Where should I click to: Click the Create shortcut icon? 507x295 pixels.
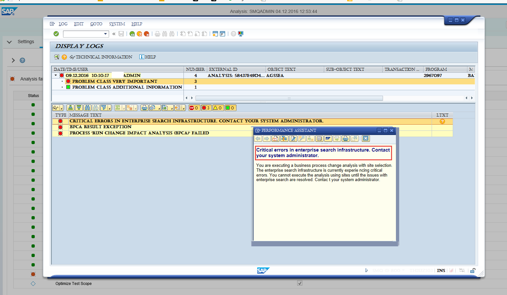pyautogui.click(x=222, y=34)
